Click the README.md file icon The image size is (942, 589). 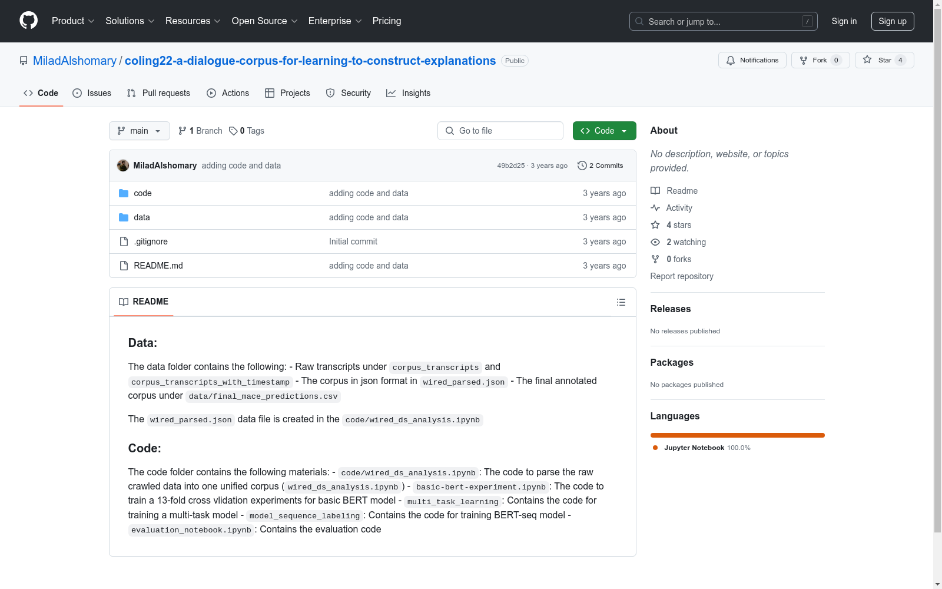[124, 266]
